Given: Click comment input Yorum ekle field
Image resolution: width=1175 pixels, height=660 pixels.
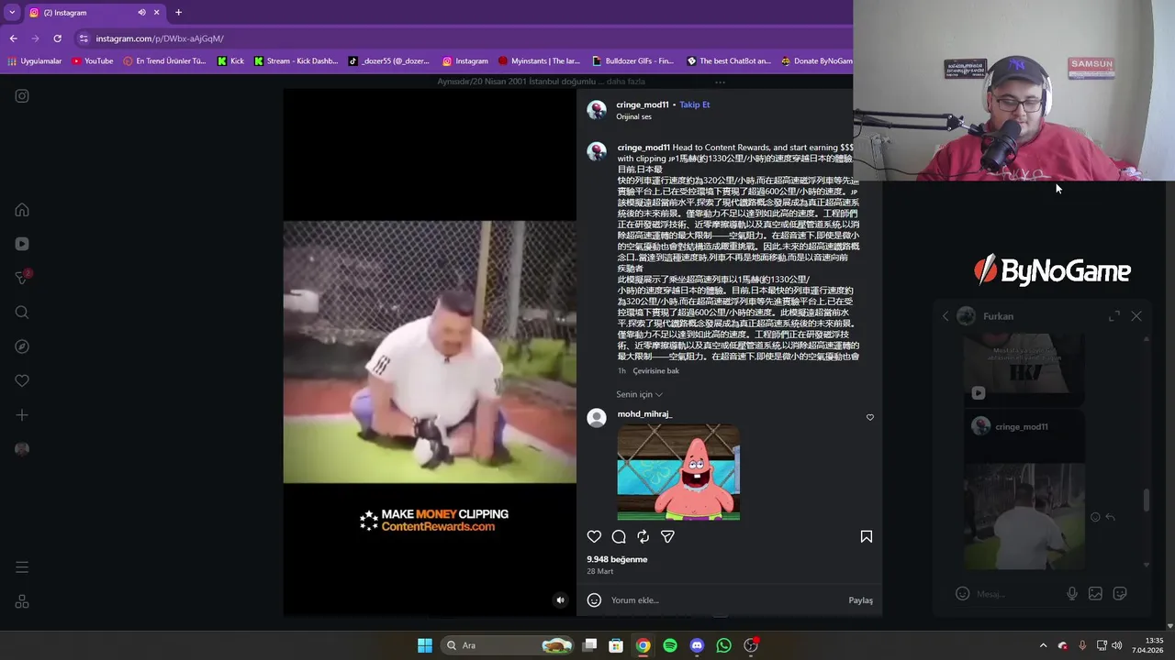Looking at the screenshot, I should [725, 600].
